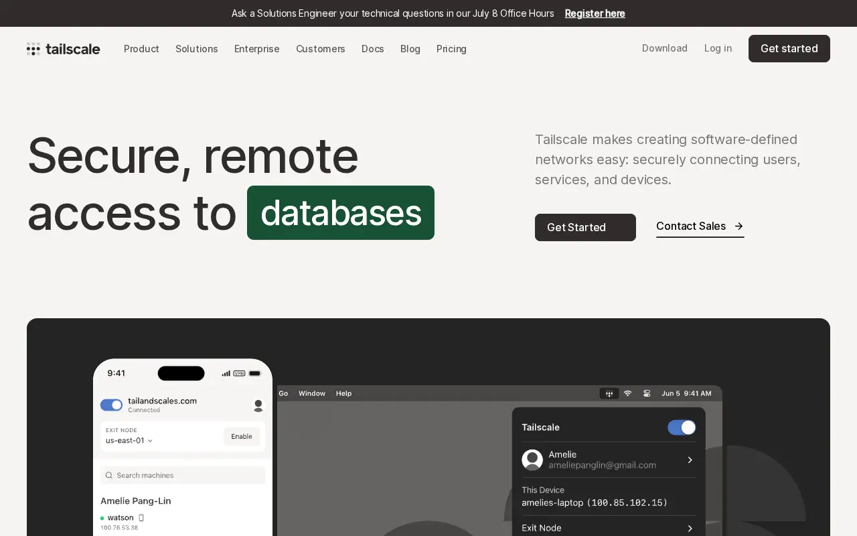
Task: Expand the Exit Node chevron in the panel
Action: pyautogui.click(x=690, y=528)
